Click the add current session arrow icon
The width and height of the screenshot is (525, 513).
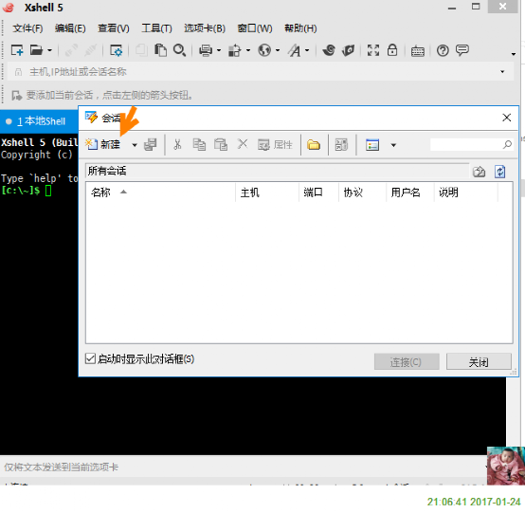pyautogui.click(x=17, y=96)
